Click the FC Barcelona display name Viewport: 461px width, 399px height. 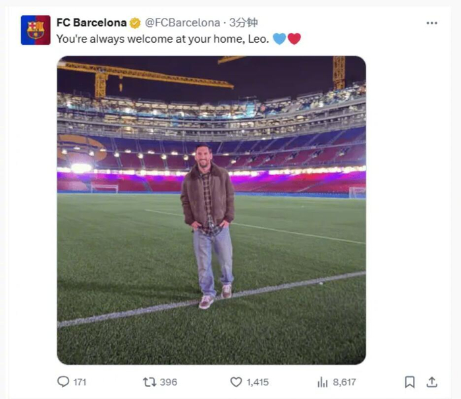pos(92,23)
